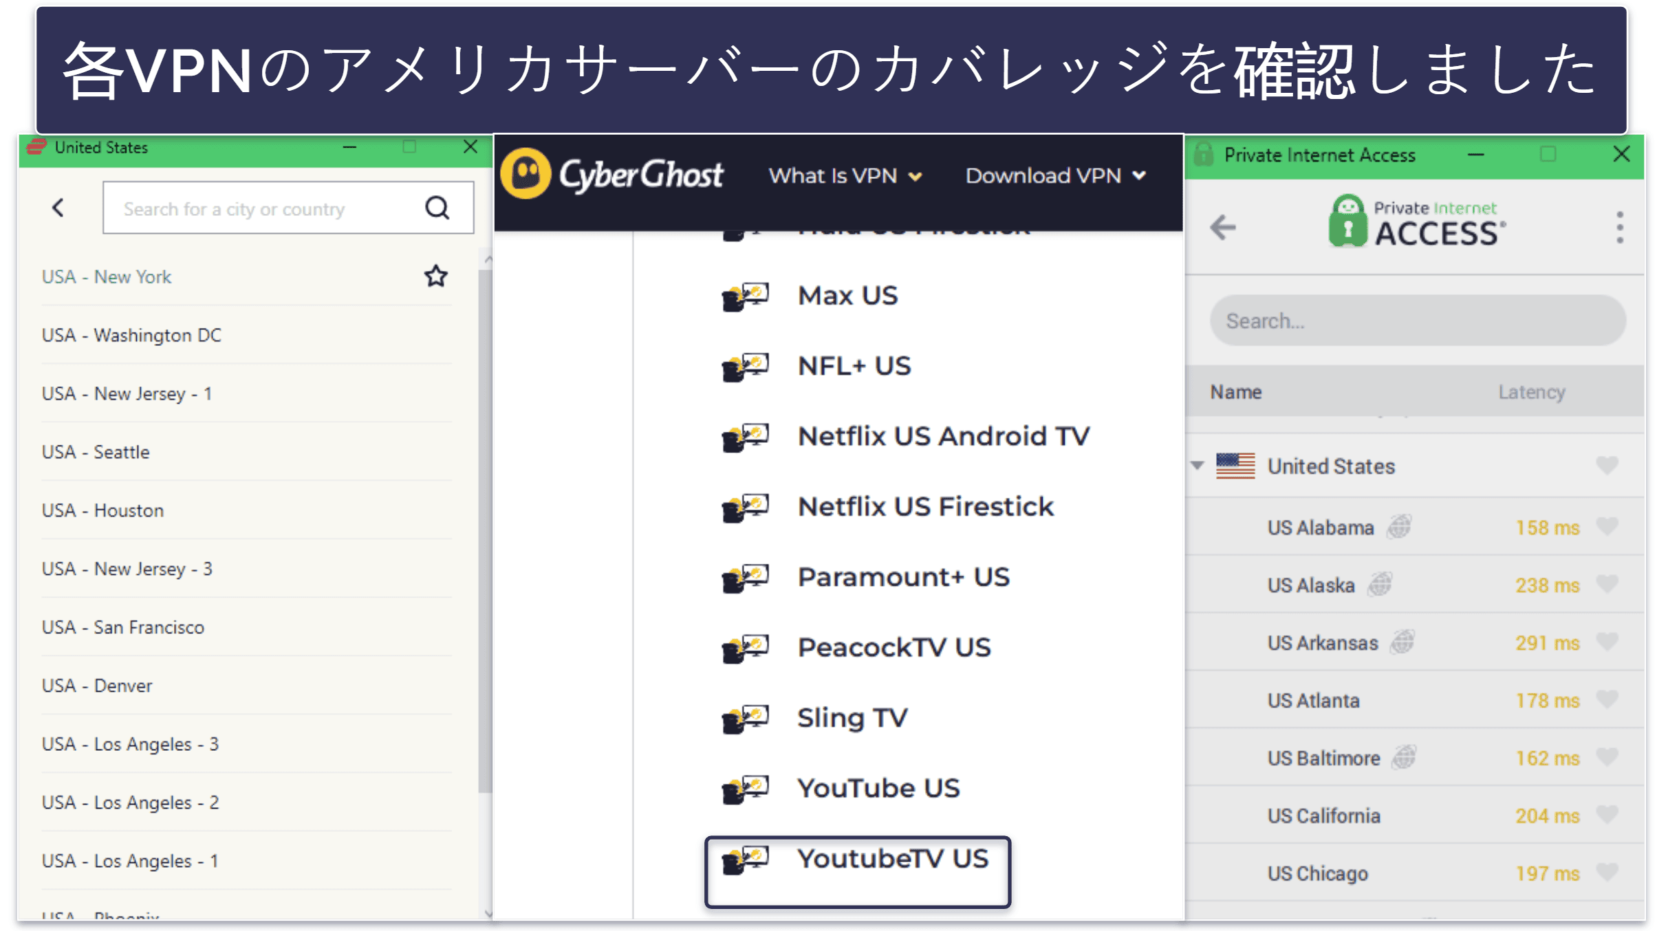Favorite US Arkansas with heart icon
This screenshot has width=1657, height=931.
coord(1607,642)
